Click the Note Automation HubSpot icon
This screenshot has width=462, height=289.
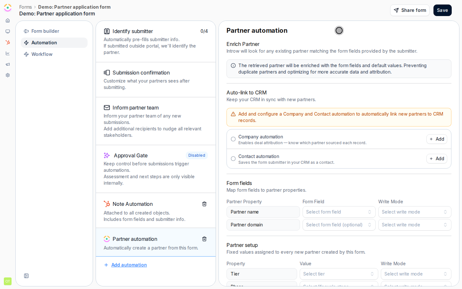107,204
